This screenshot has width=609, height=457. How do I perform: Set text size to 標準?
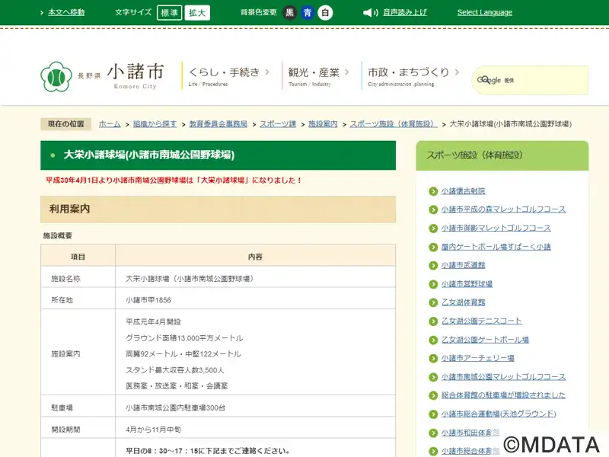tap(169, 12)
